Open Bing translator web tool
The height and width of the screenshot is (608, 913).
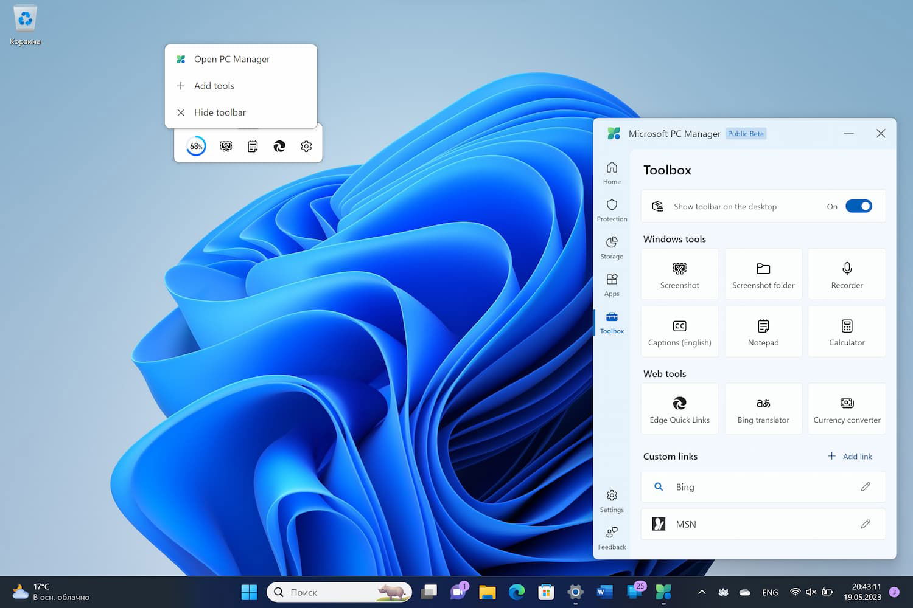[763, 409]
